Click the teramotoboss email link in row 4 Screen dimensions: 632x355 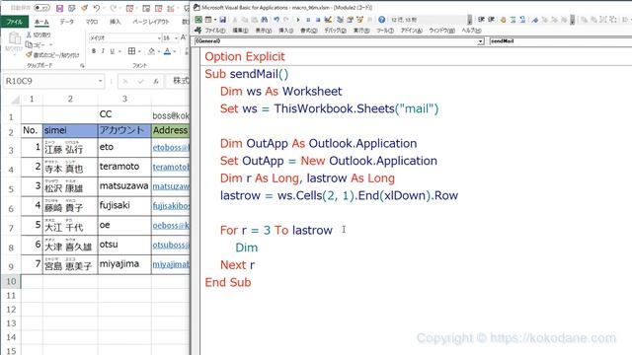[x=171, y=167]
